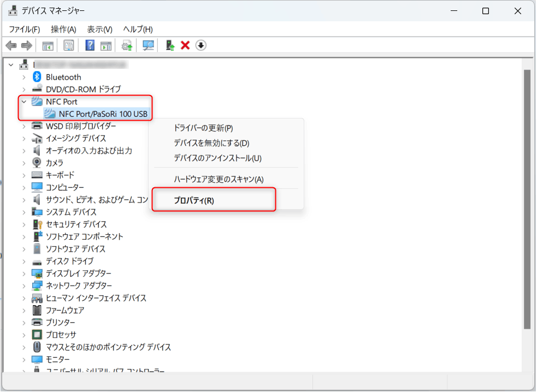
Task: Click the マウス pointing device icon
Action: pyautogui.click(x=37, y=347)
